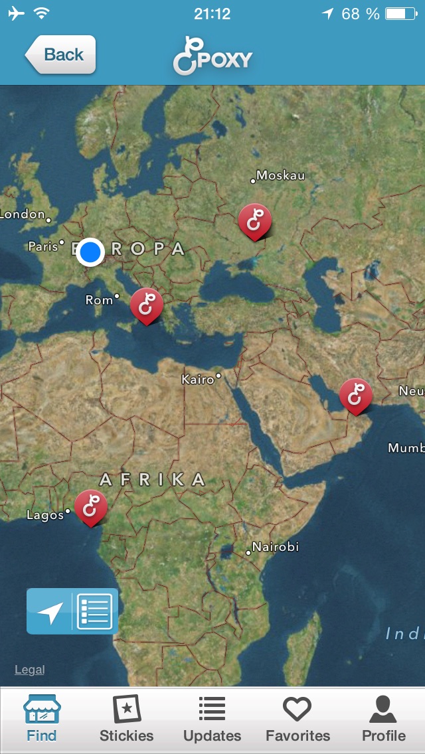This screenshot has width=425, height=754.
Task: Tap the blue current location dot
Action: click(90, 252)
